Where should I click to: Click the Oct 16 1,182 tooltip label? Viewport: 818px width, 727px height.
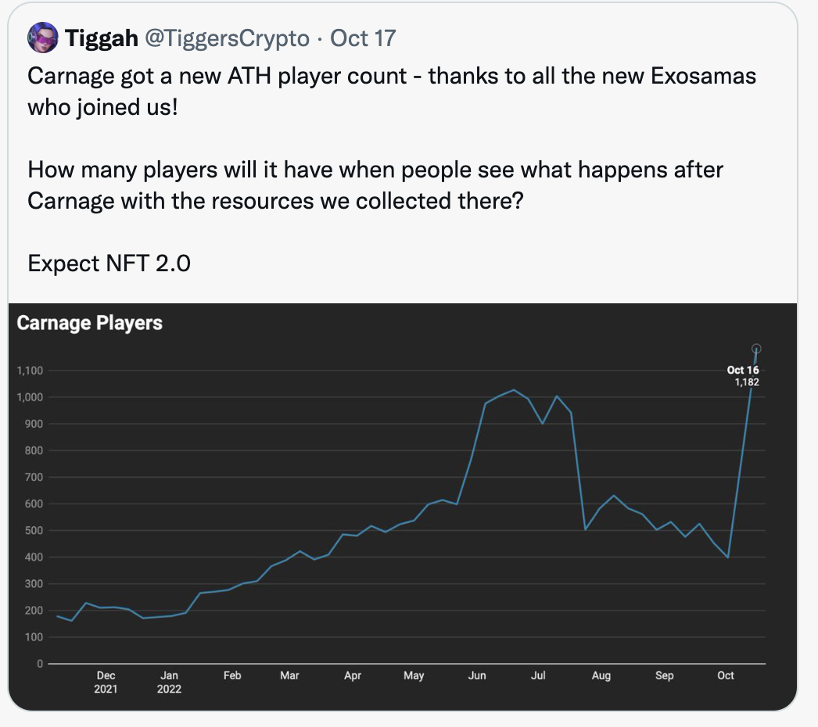point(743,376)
